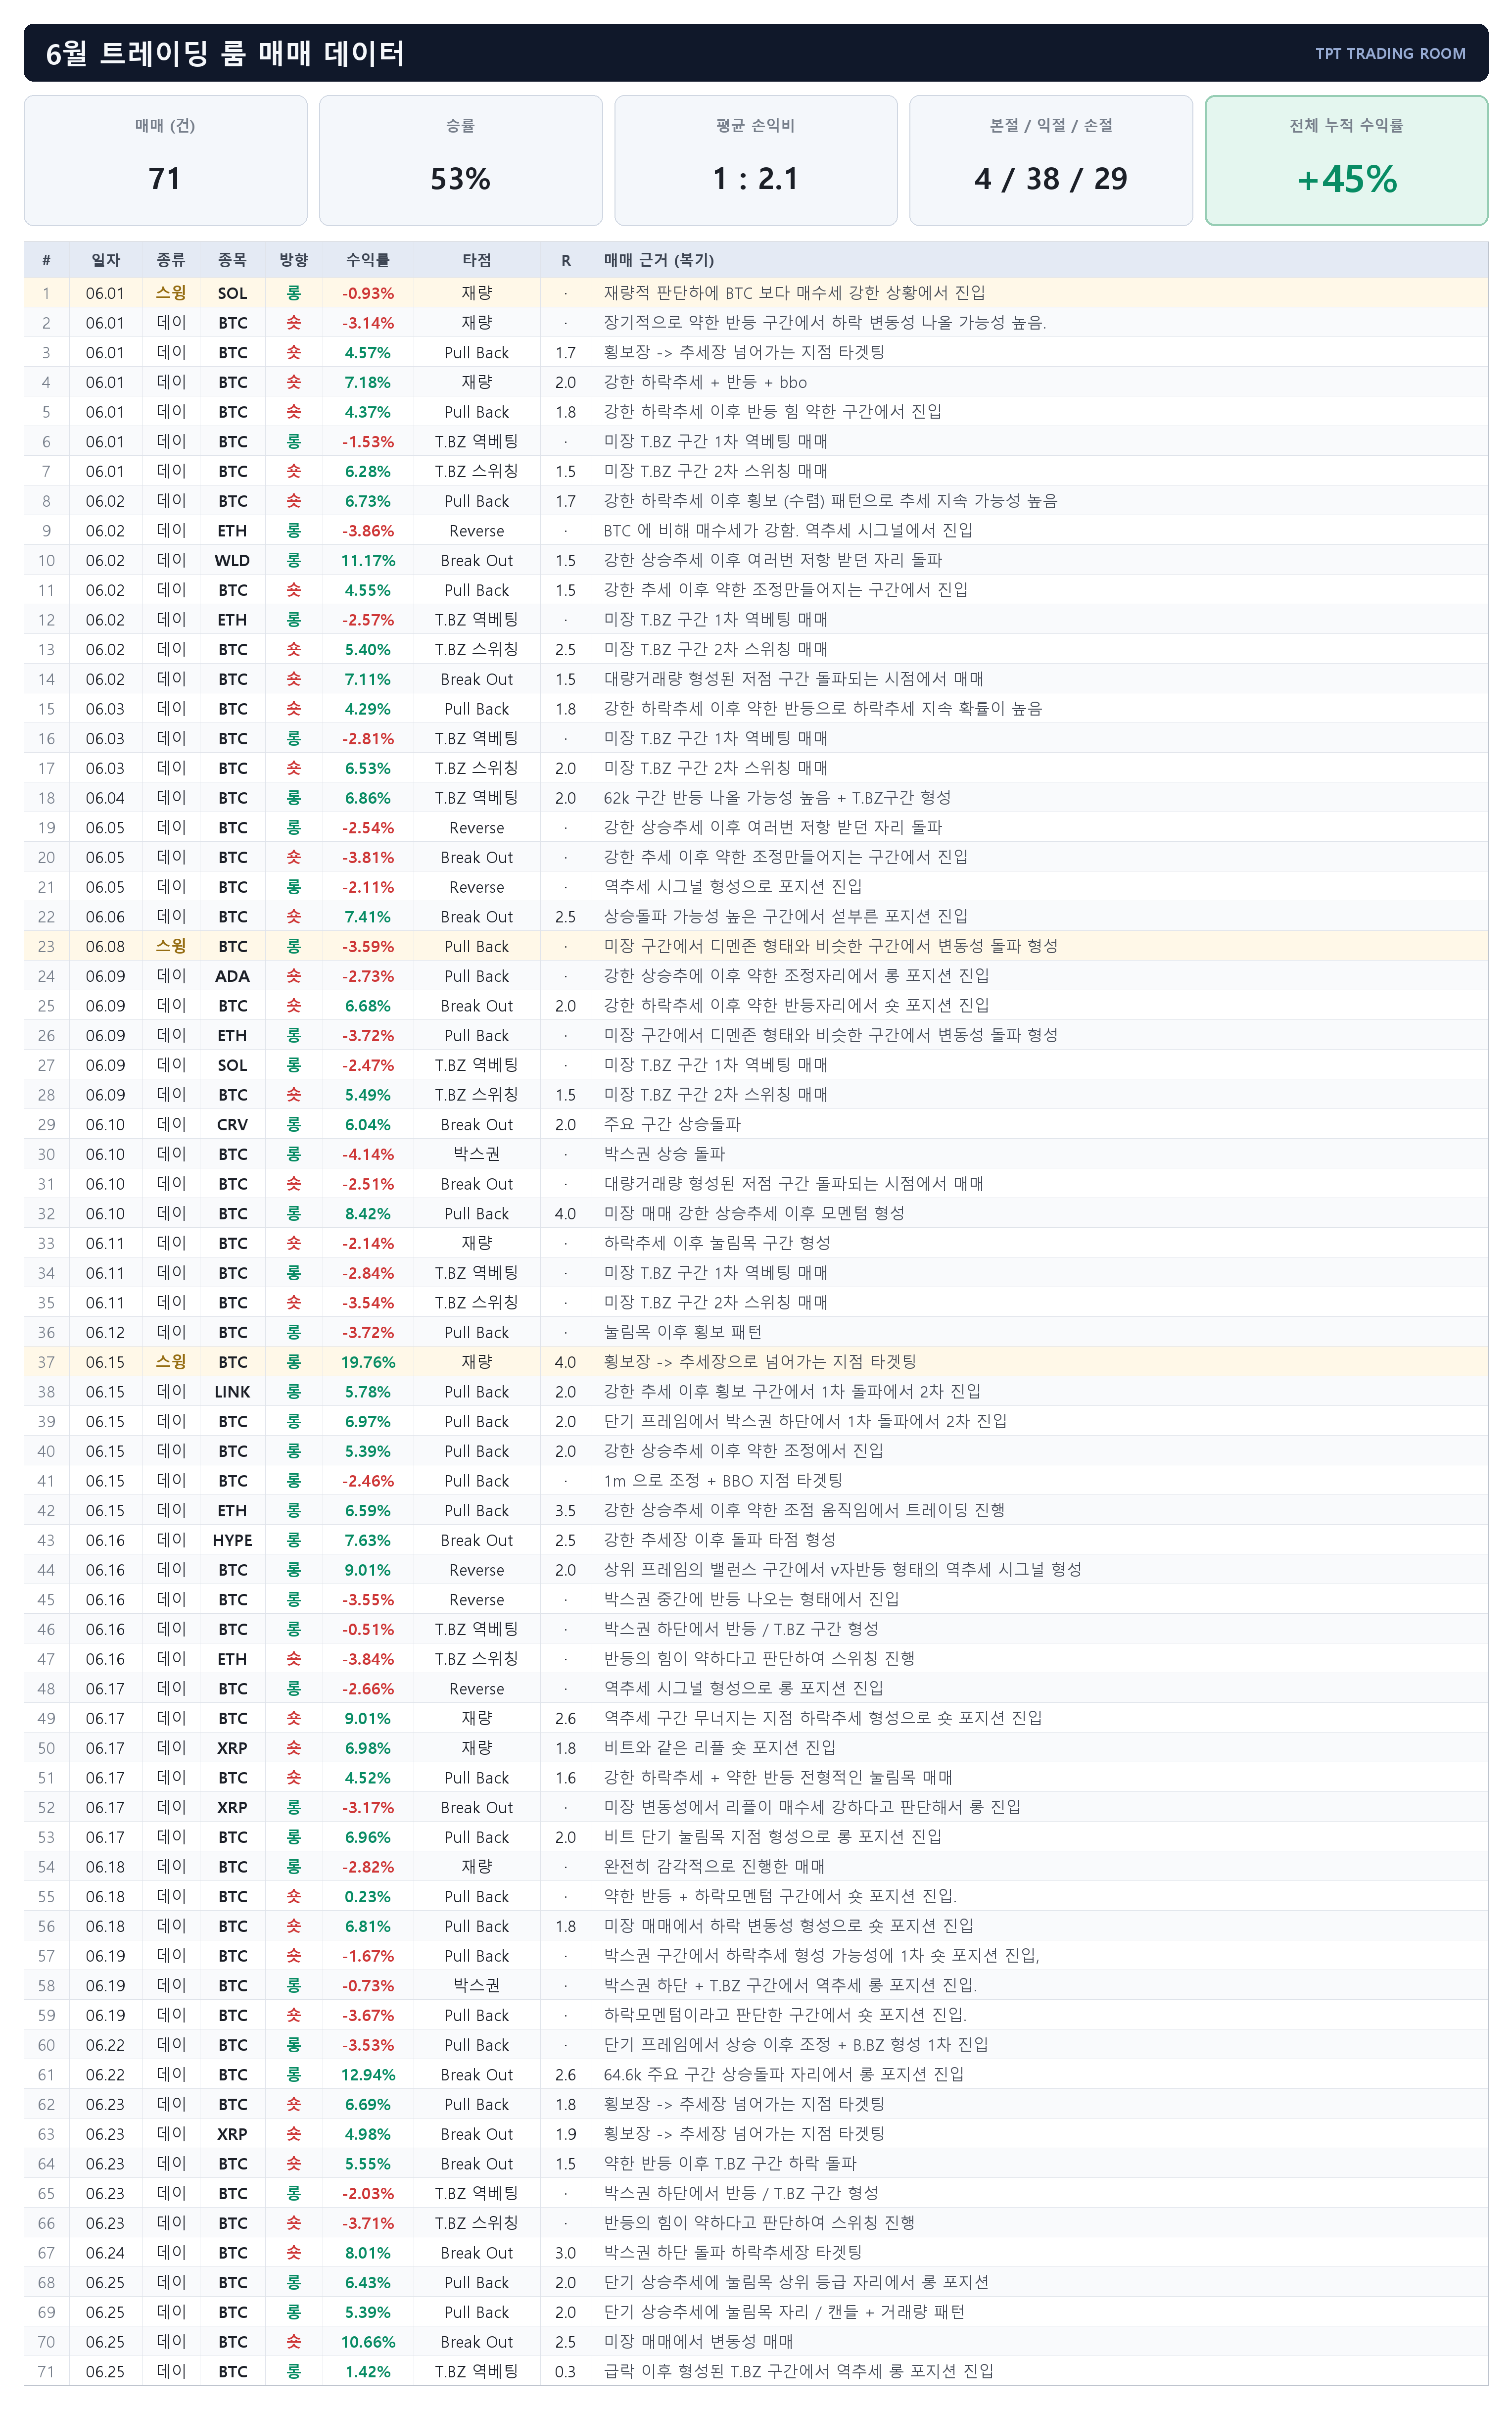Click the 종류 column header
The image size is (1512, 2409).
(171, 260)
